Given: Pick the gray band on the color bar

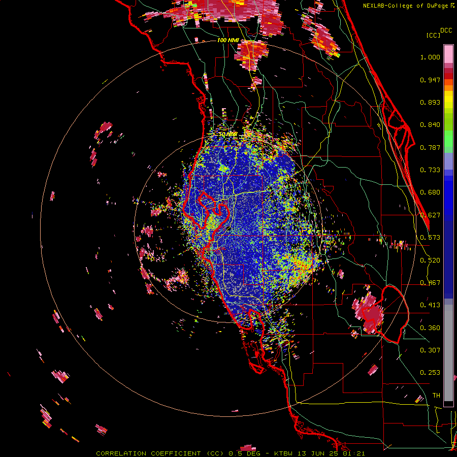Looking at the screenshot, I should pos(448,353).
